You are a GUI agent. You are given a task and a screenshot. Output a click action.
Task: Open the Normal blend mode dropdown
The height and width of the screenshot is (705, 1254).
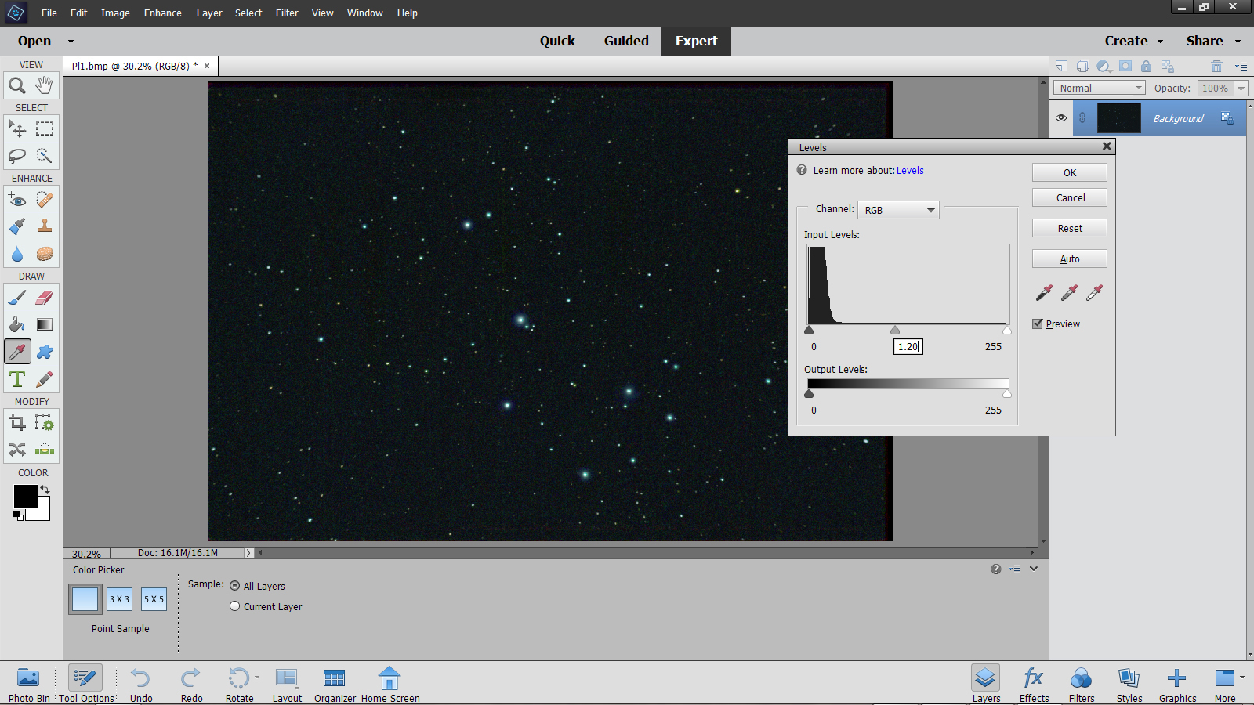point(1099,89)
